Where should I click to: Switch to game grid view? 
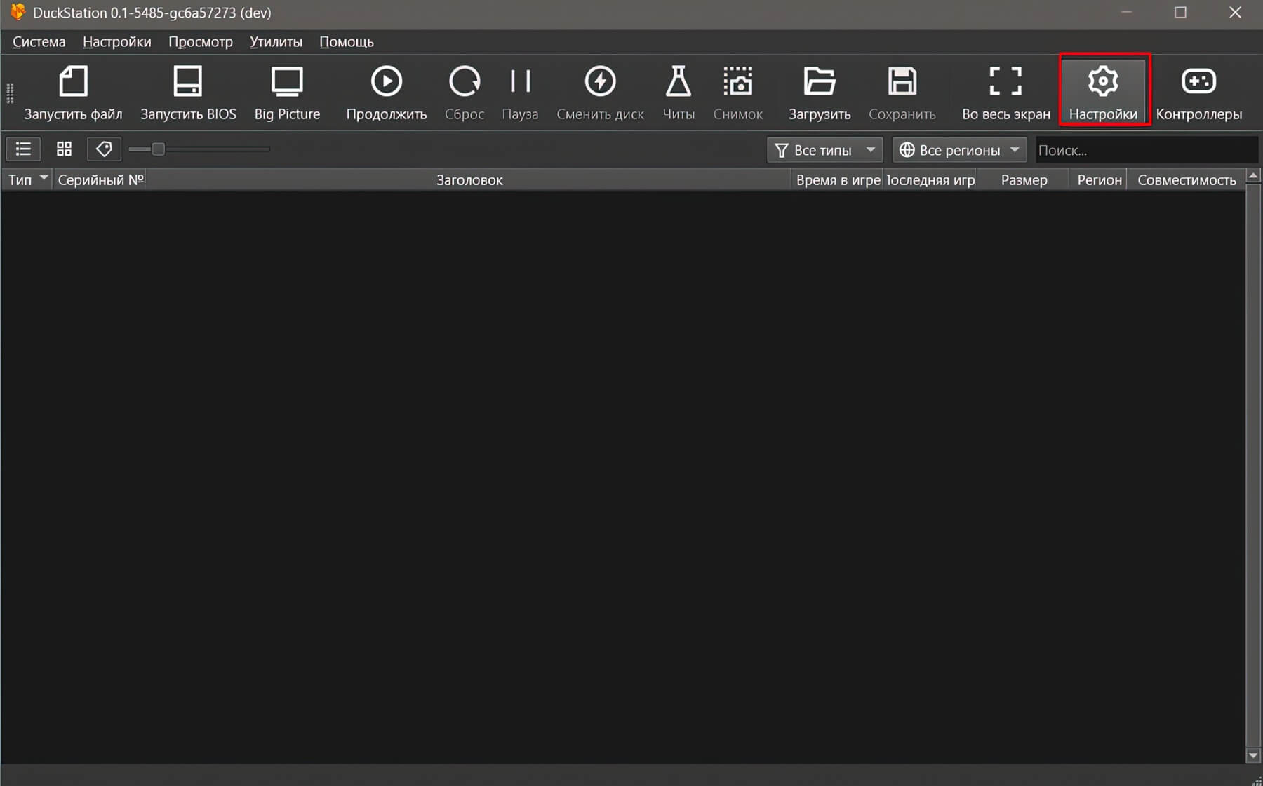[x=64, y=149]
